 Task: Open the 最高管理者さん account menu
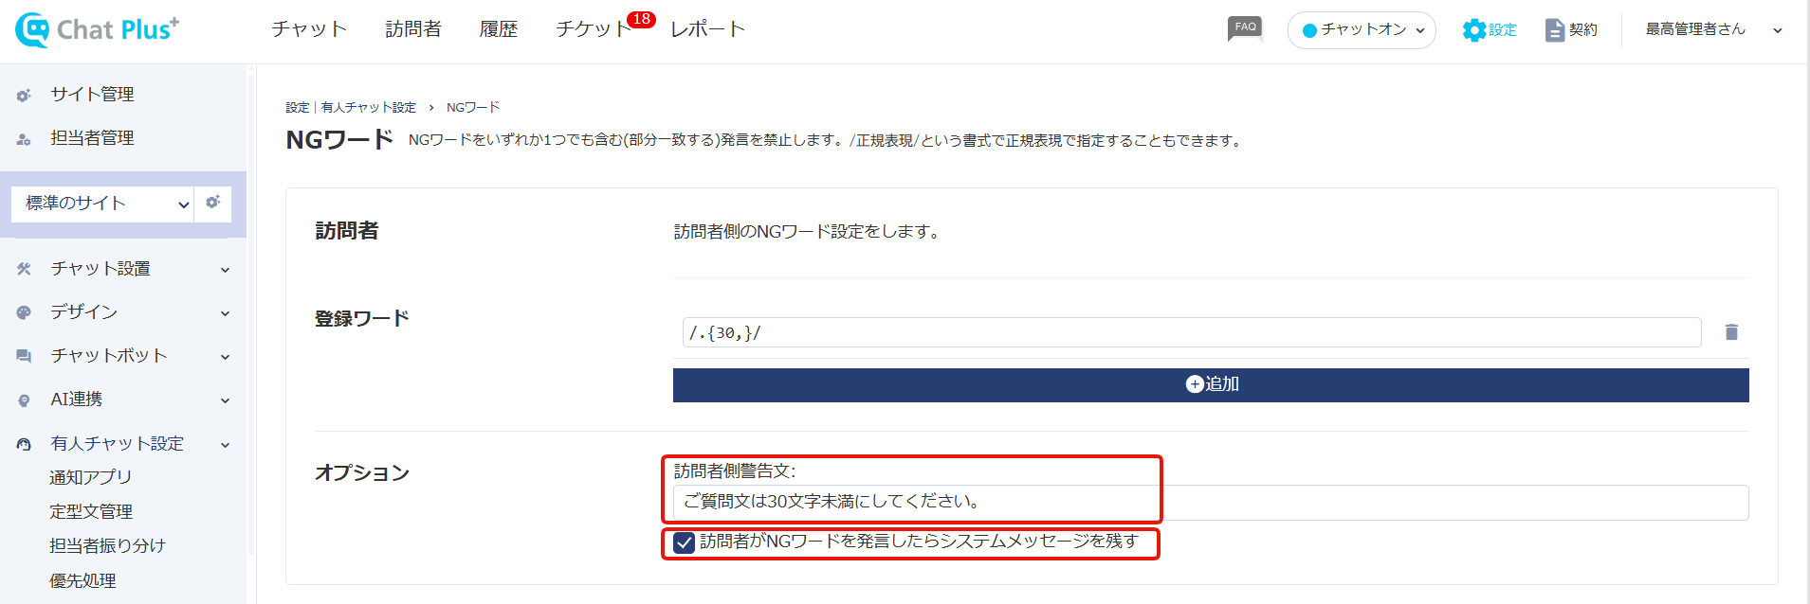click(1713, 29)
